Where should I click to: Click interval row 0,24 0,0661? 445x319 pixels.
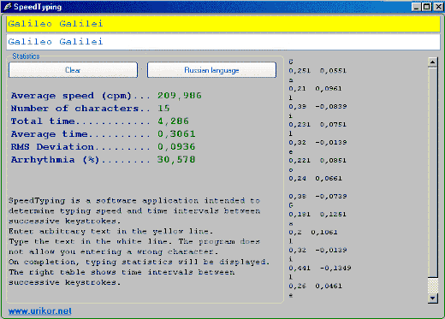coord(315,179)
